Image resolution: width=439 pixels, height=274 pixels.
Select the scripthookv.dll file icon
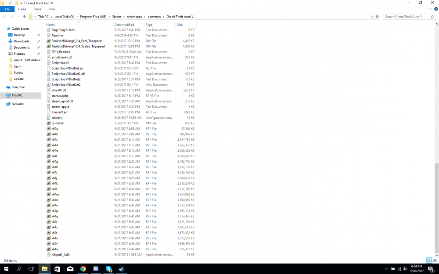tap(48, 57)
